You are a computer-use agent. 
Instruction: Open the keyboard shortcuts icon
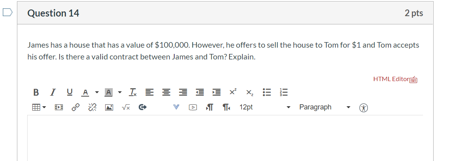click(414, 80)
